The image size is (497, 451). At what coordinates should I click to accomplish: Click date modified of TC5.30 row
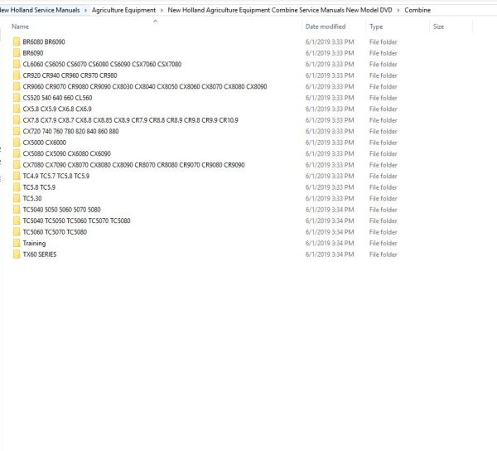tap(330, 198)
